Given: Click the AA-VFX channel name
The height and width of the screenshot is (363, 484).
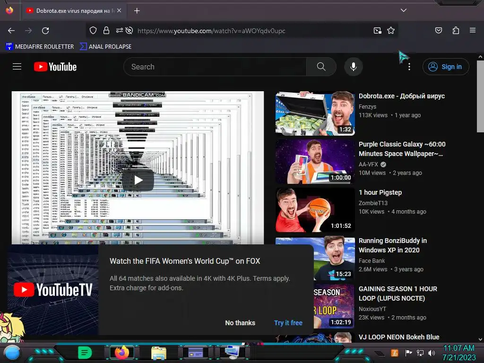Looking at the screenshot, I should point(368,164).
